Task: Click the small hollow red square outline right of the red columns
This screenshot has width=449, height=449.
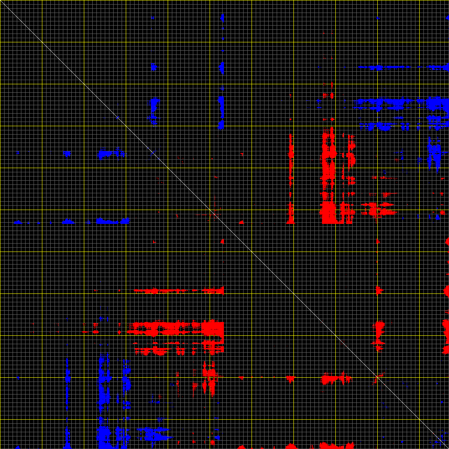Action: pyautogui.click(x=379, y=213)
